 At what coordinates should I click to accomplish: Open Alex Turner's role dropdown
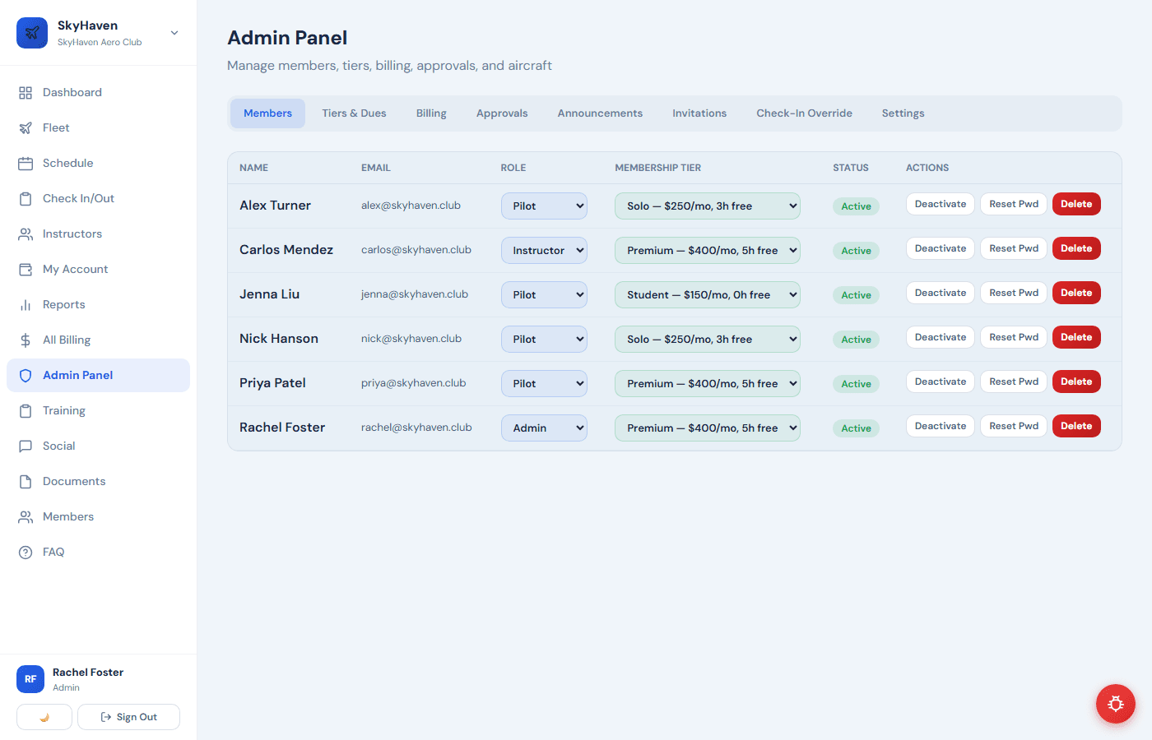click(544, 206)
